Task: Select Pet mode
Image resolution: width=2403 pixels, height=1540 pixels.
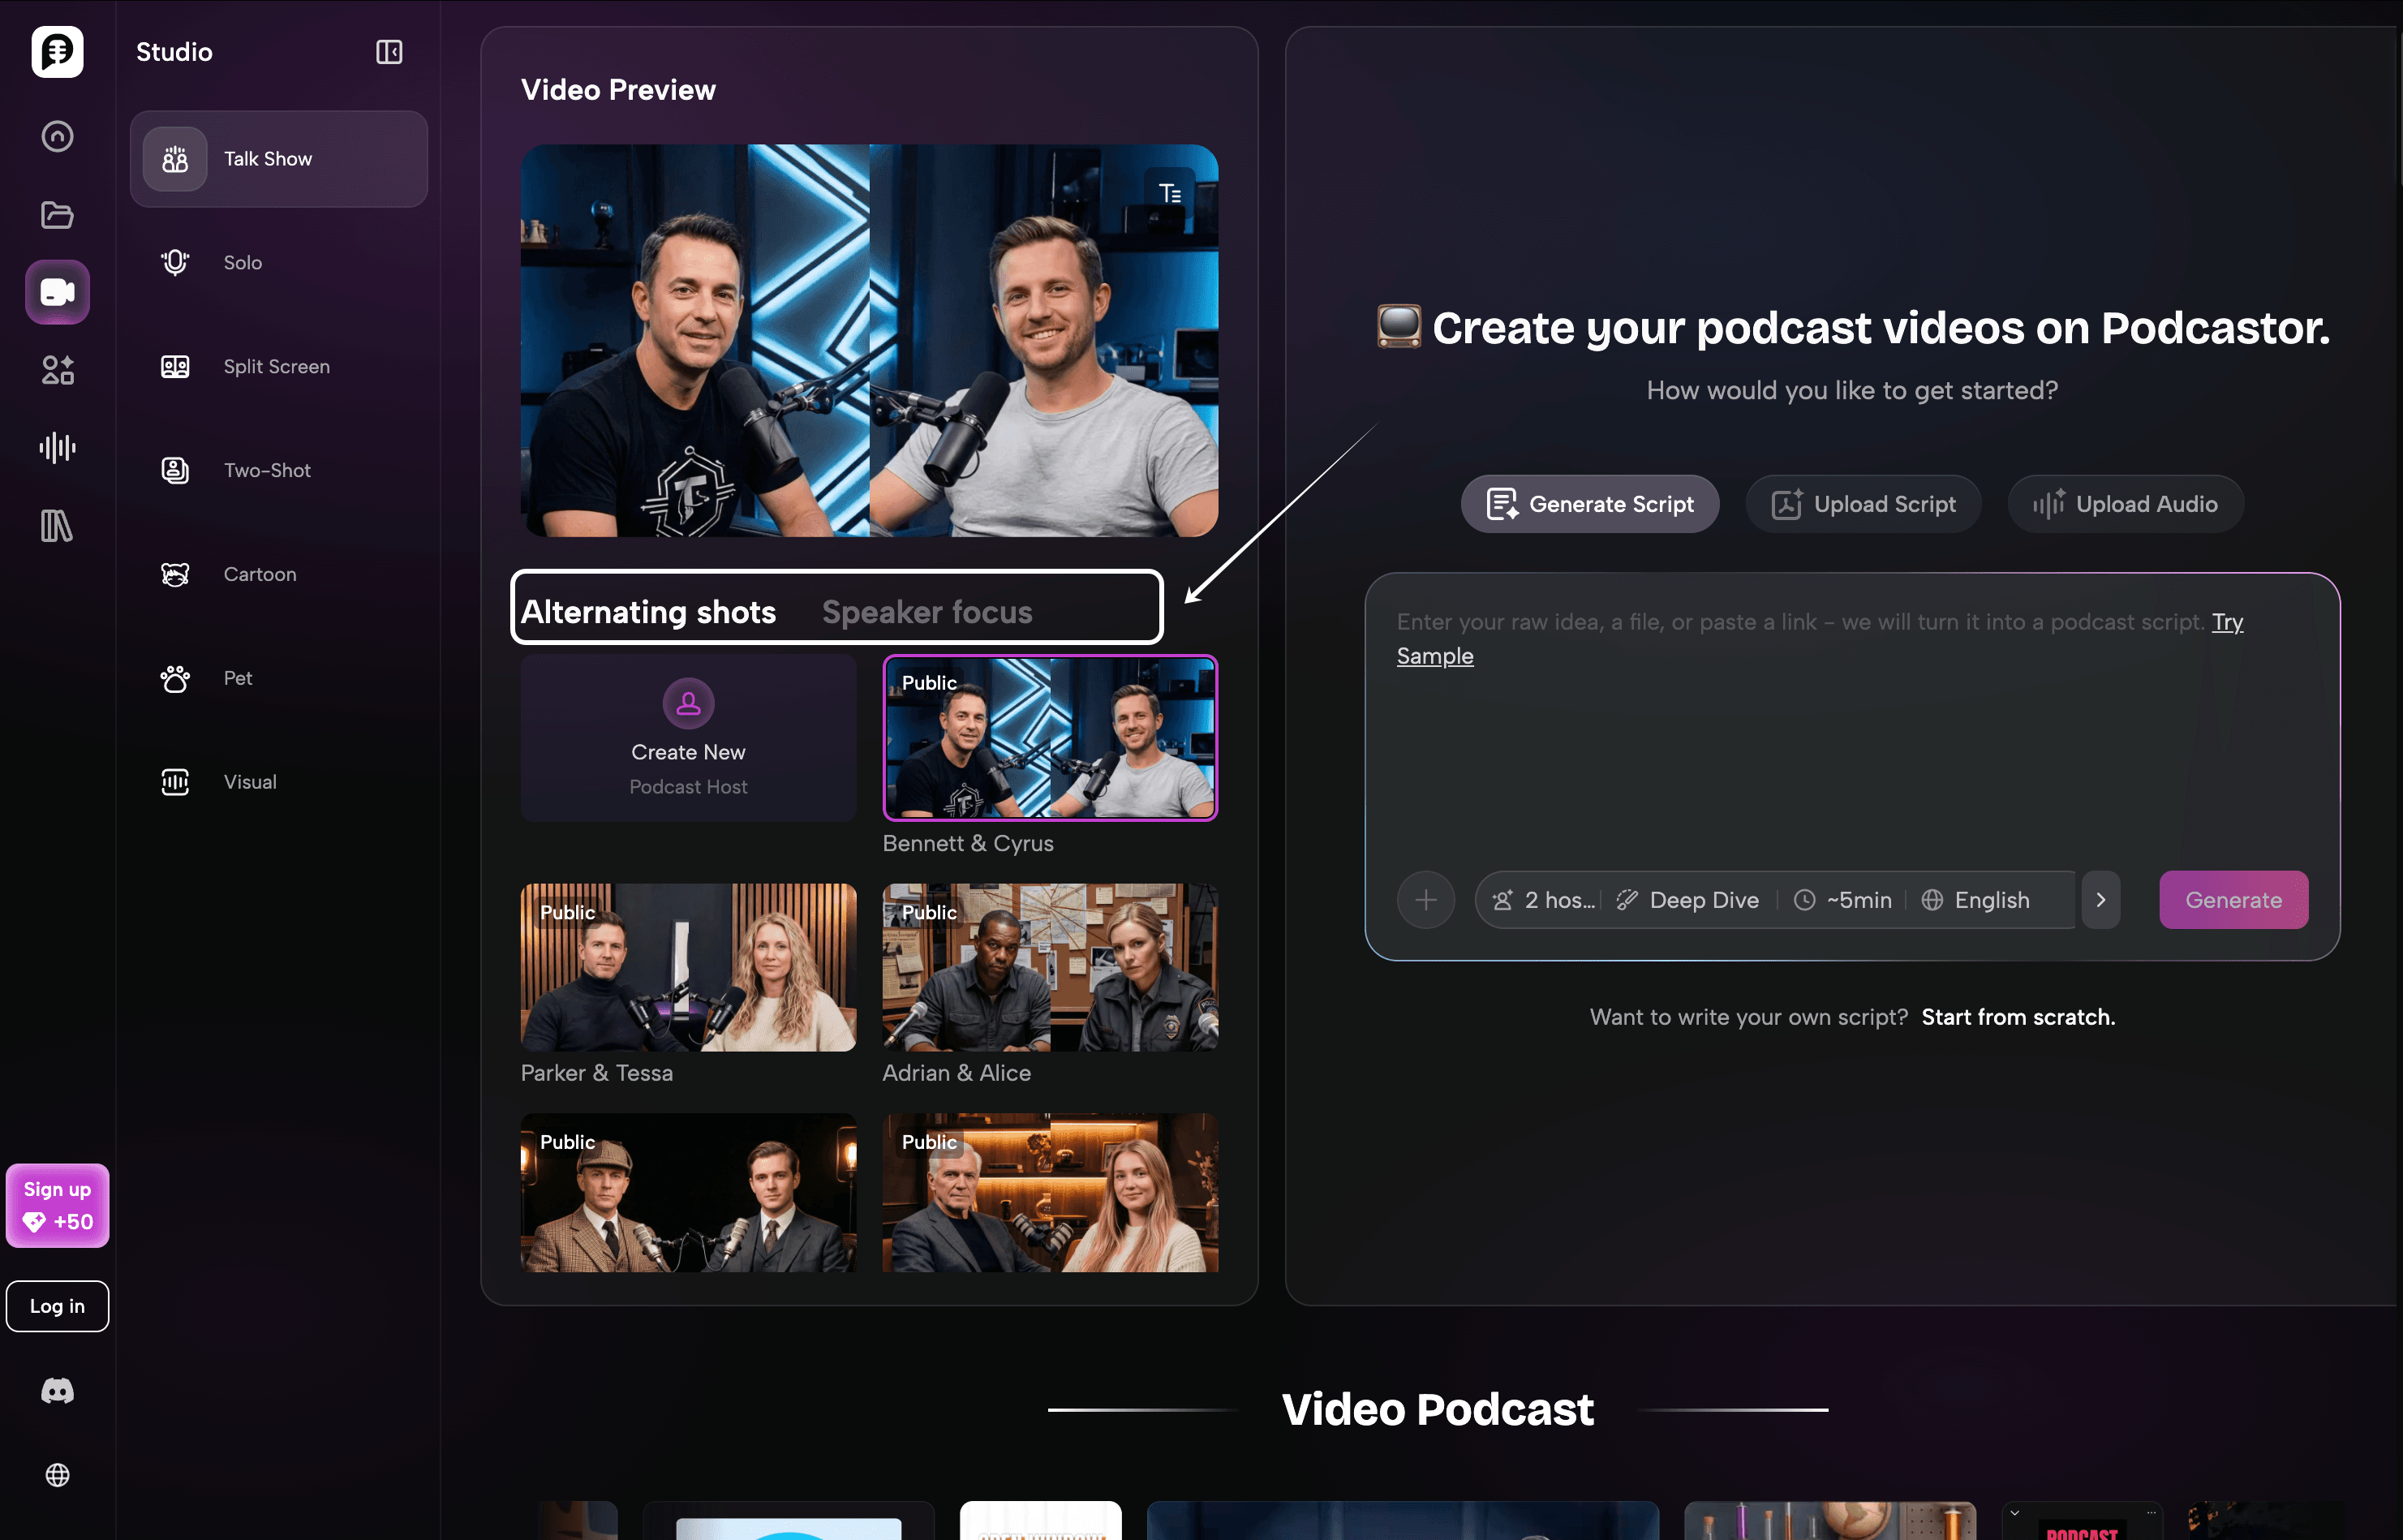Action: [279, 679]
